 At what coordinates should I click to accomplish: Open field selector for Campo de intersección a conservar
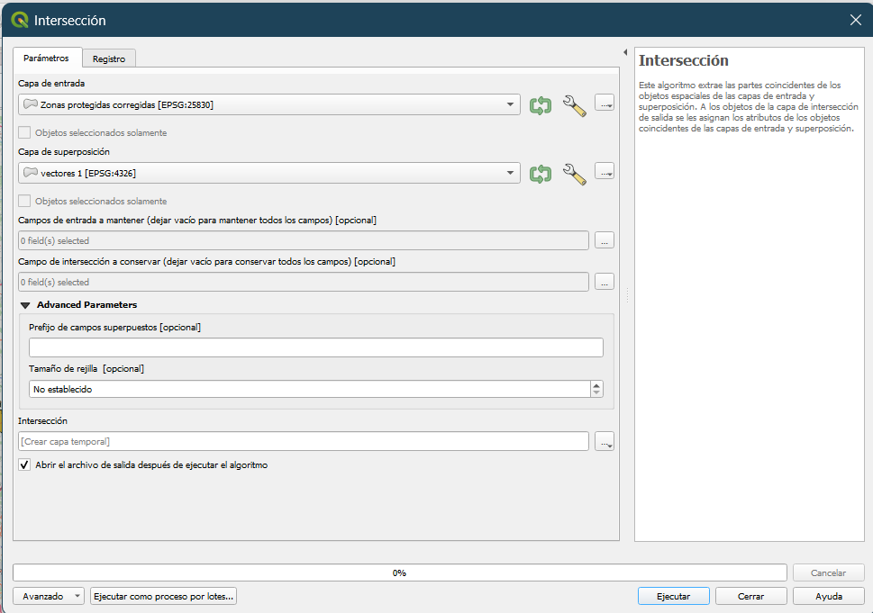point(605,282)
